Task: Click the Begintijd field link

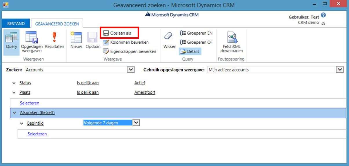Action: tap(35, 123)
